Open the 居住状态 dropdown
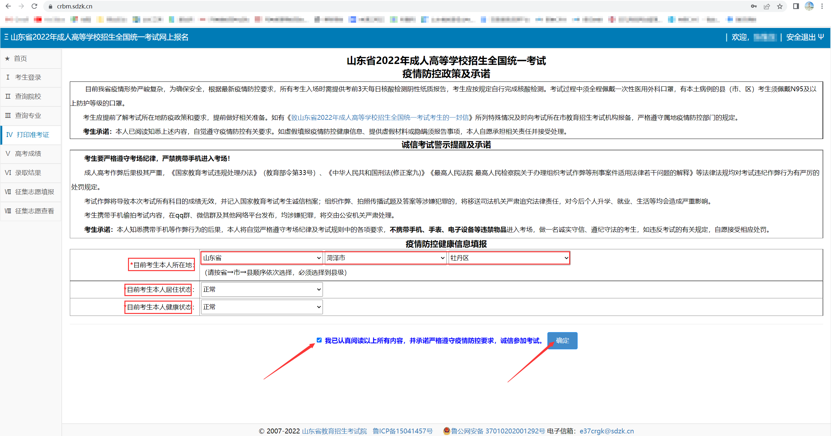This screenshot has height=436, width=831. click(262, 289)
